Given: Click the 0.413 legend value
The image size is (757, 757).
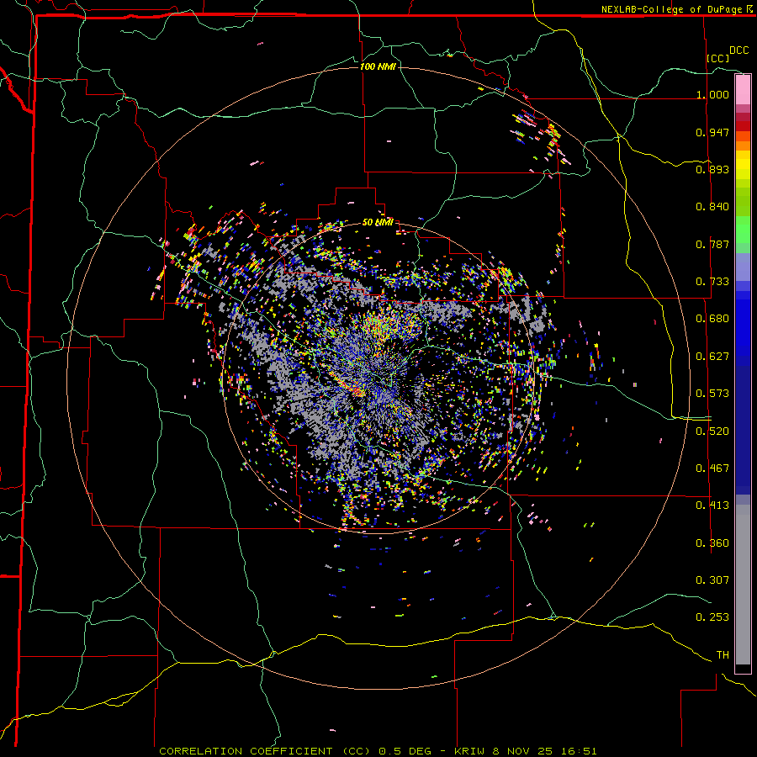Looking at the screenshot, I should [x=712, y=506].
